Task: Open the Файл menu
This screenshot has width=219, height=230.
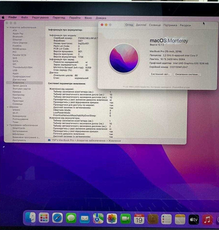Action: coord(24,18)
